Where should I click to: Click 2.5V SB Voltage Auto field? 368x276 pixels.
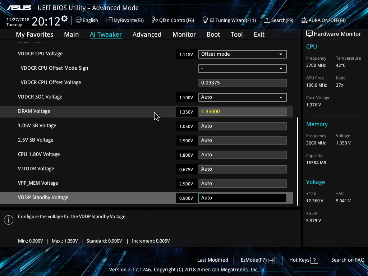[243, 141]
